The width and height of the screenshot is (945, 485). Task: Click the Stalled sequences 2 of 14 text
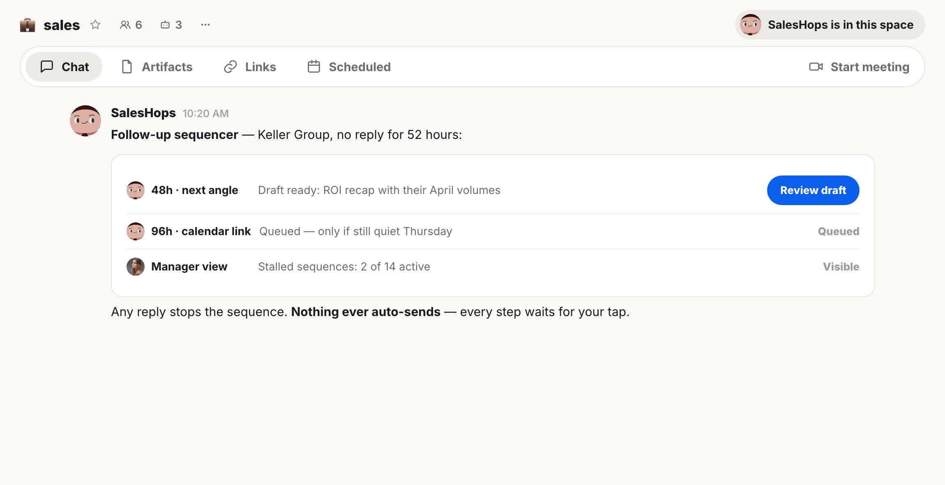point(344,267)
